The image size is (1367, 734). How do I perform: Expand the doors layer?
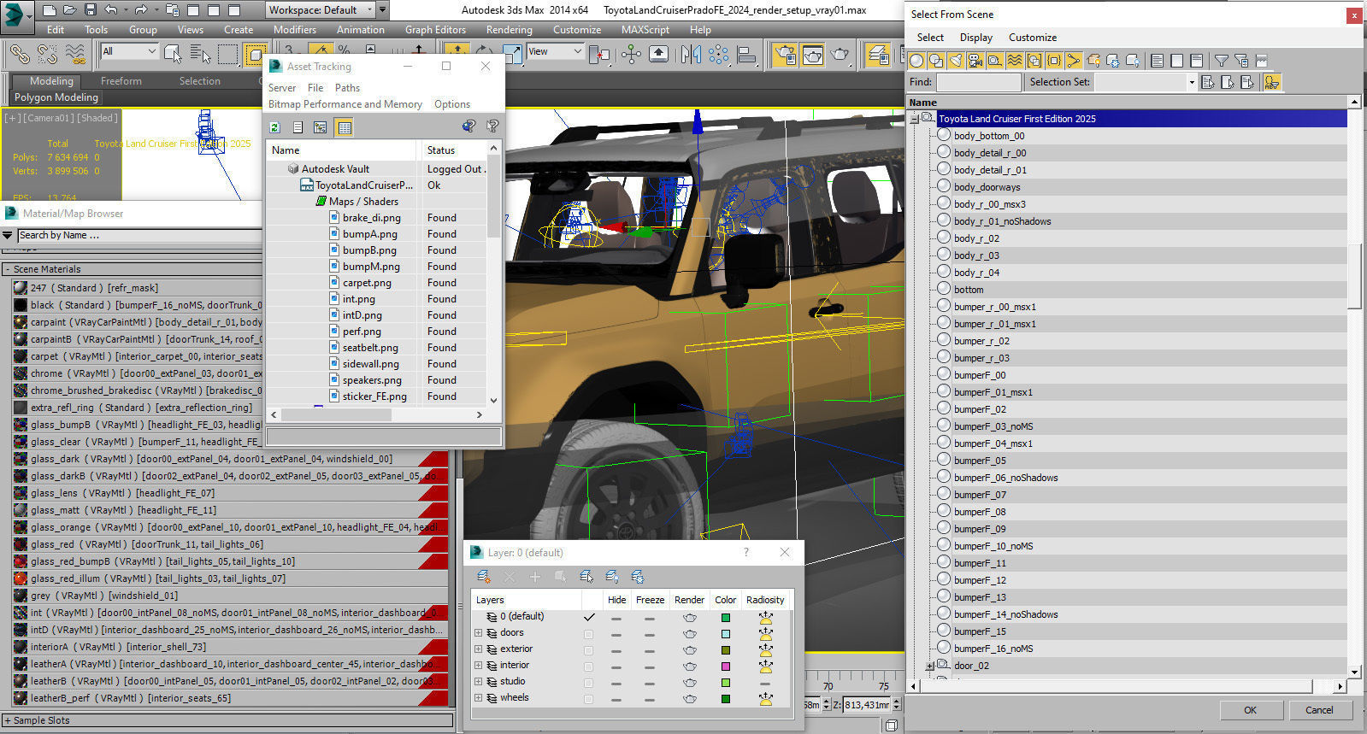pyautogui.click(x=479, y=633)
